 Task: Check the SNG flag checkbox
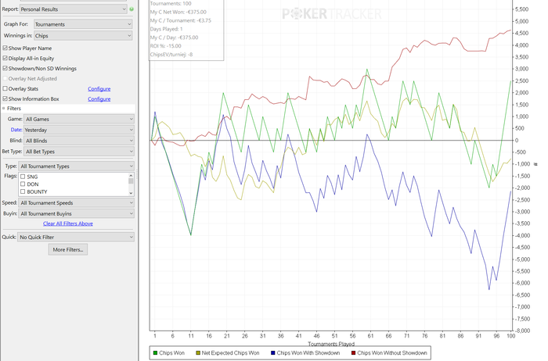23,177
